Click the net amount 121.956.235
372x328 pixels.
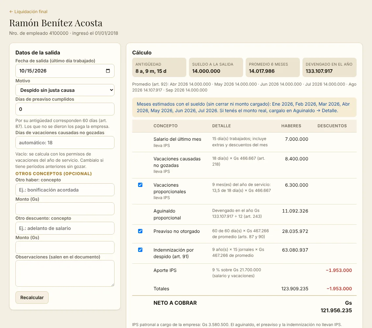point(336,310)
